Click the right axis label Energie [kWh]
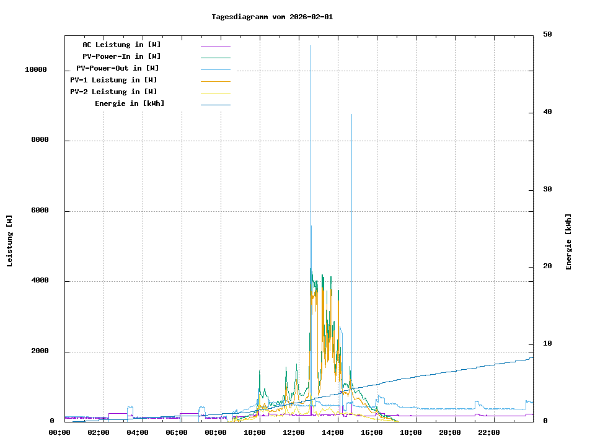Viewport: 595px width, 446px height. (568, 242)
